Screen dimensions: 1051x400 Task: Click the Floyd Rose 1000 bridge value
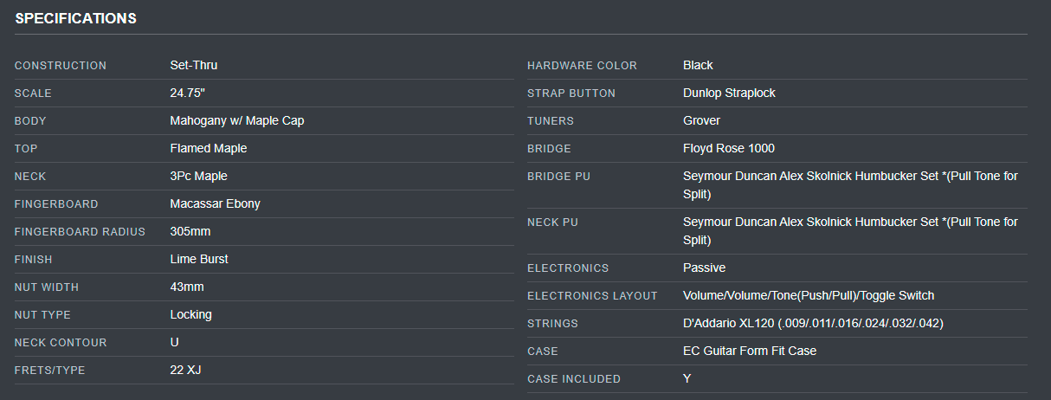[x=728, y=148]
